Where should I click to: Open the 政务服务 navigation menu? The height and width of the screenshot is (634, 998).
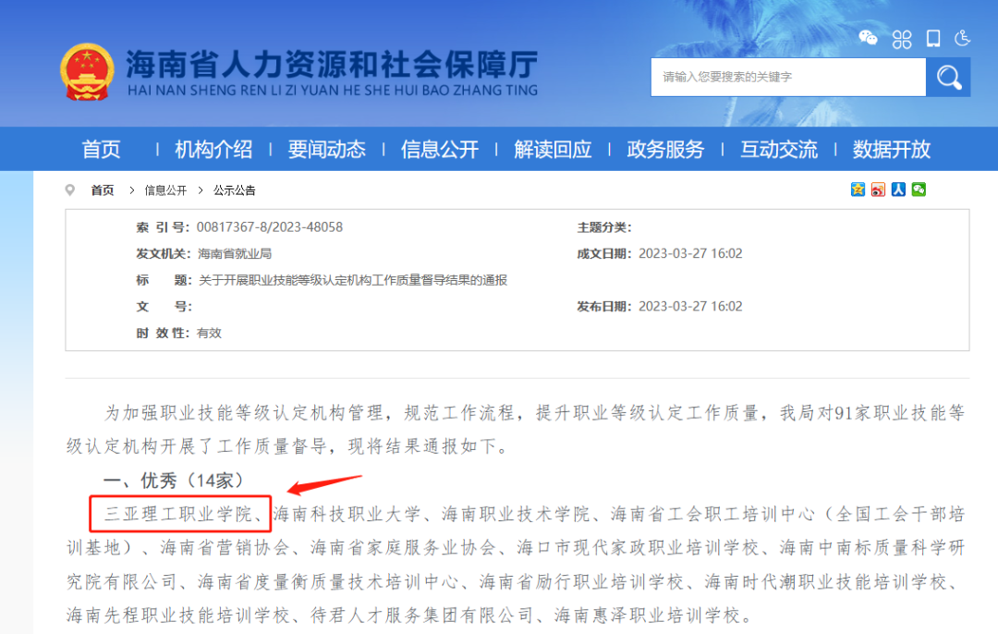point(665,149)
